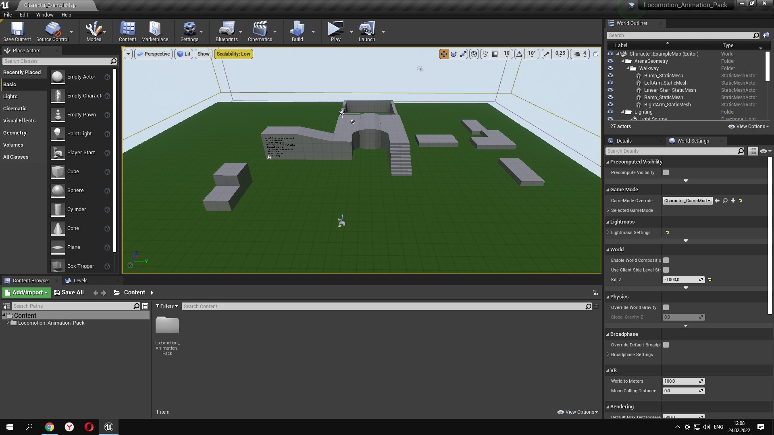Collapse the Game Mode category
This screenshot has width=774, height=435.
608,190
